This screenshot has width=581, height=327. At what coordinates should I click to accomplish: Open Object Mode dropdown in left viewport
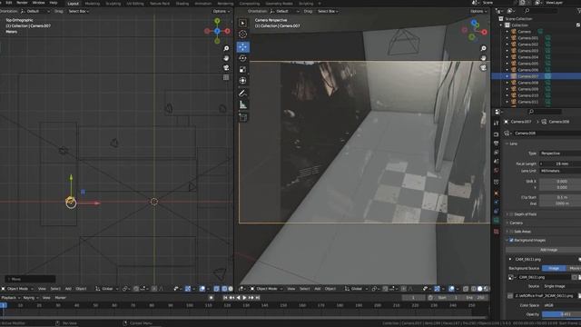pos(17,289)
